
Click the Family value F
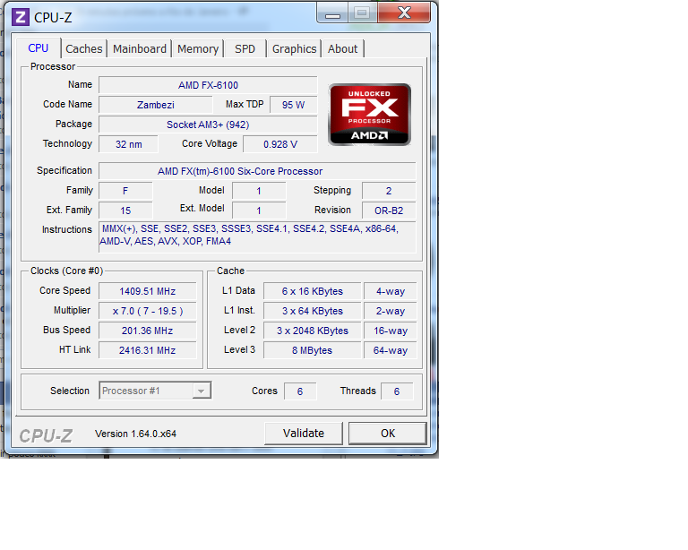tap(125, 191)
